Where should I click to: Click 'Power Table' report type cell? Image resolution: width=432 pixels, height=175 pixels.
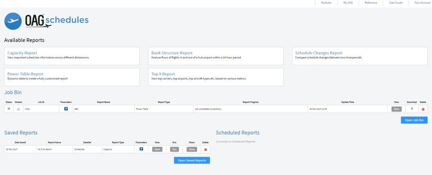164,109
